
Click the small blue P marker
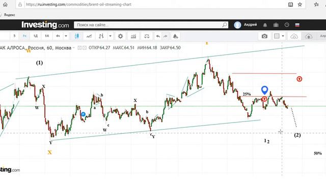83,114
